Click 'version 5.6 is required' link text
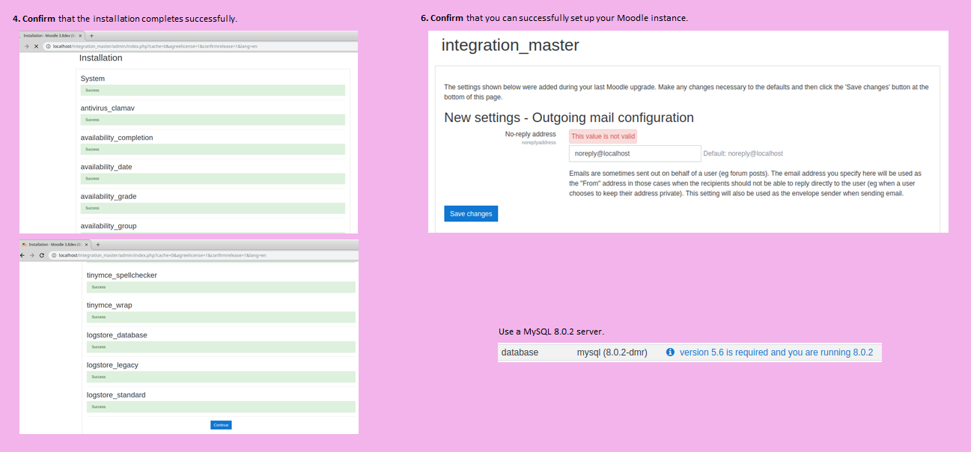Screen dimensions: 971x452 click(x=776, y=352)
